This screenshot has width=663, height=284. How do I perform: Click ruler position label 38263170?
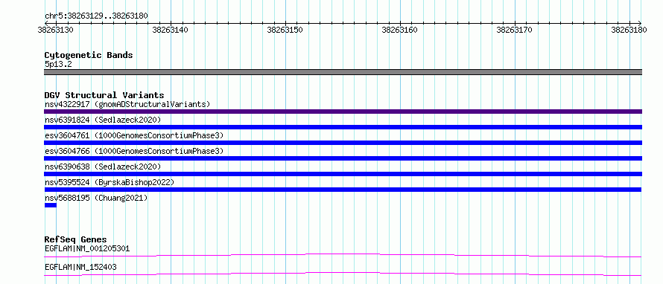[x=514, y=30]
